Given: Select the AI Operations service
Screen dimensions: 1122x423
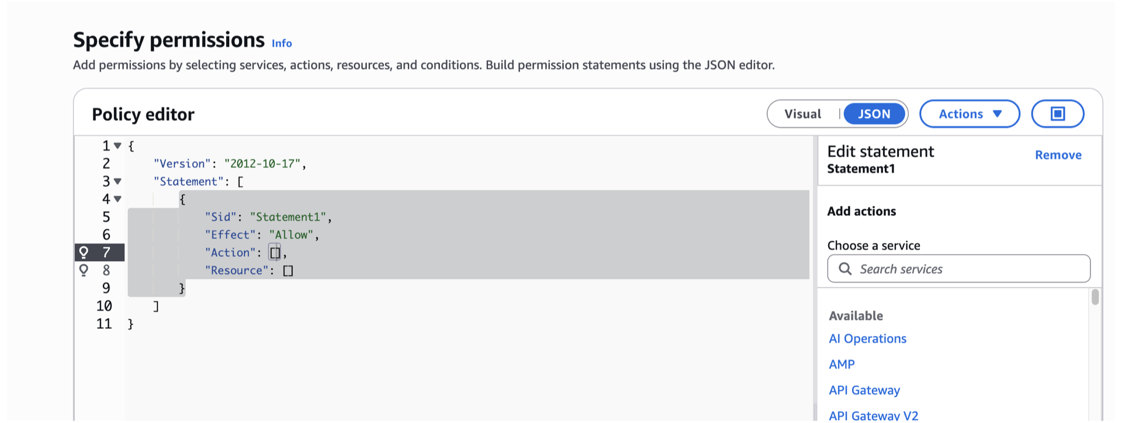Looking at the screenshot, I should click(867, 338).
